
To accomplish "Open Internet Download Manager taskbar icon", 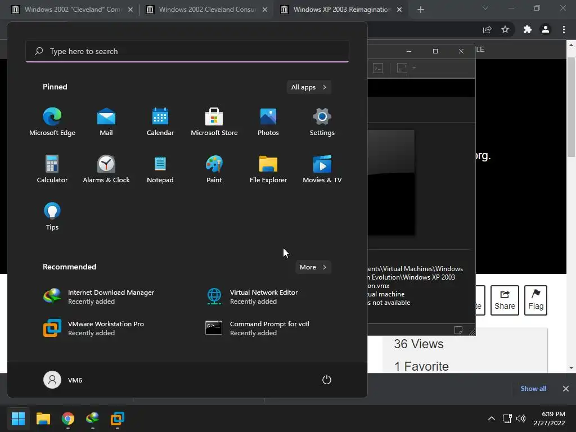I will tap(93, 418).
